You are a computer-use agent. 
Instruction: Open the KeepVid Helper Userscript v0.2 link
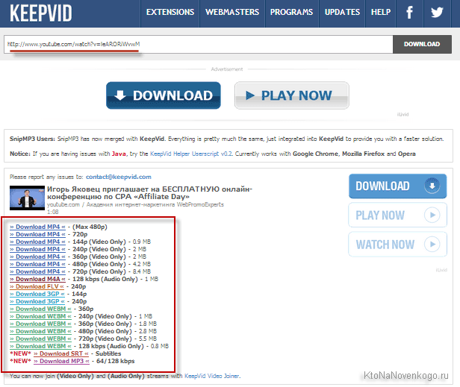[191, 154]
